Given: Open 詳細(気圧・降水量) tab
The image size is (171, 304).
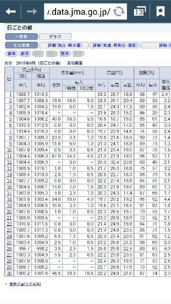Looking at the screenshot, I should click(x=64, y=46).
